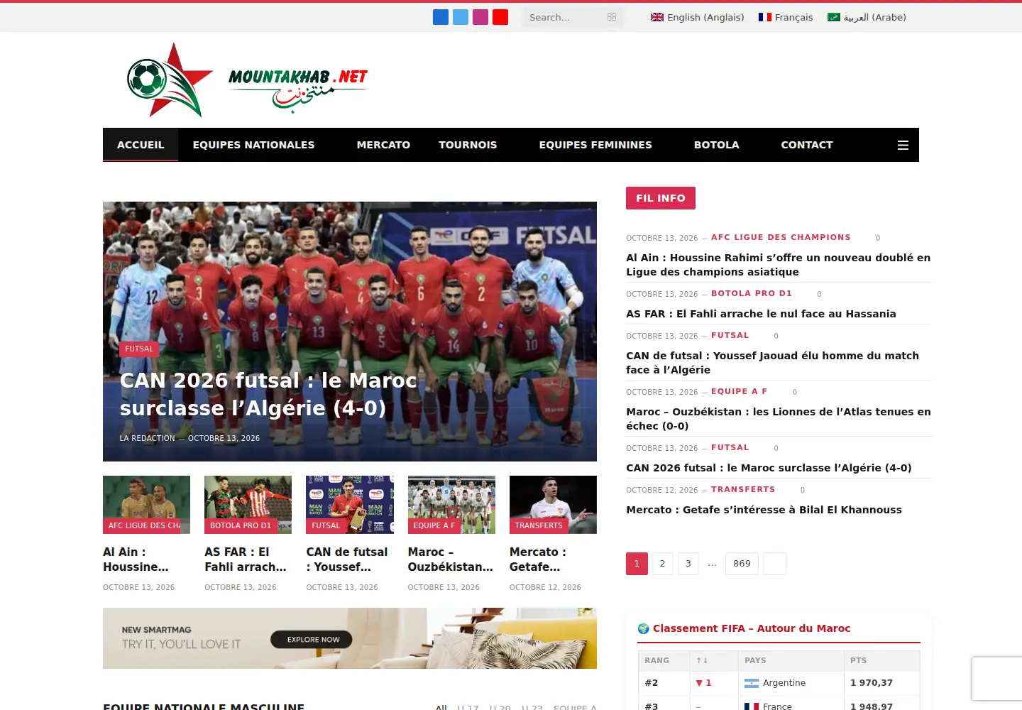The image size is (1022, 710).
Task: Expand the EQUIPES FEMININES menu
Action: [595, 145]
